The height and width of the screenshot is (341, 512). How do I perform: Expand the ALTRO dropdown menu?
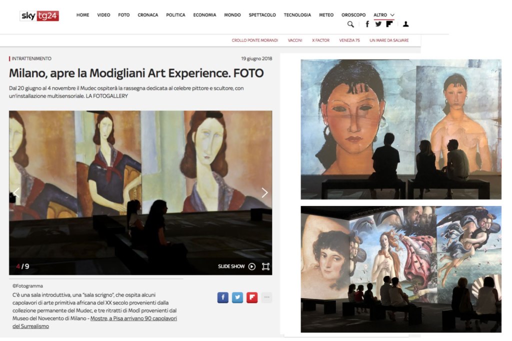[x=384, y=15]
